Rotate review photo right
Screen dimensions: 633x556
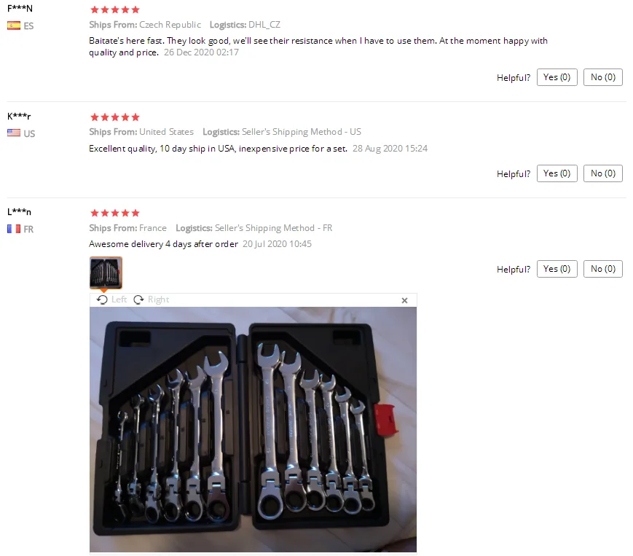pyautogui.click(x=152, y=299)
